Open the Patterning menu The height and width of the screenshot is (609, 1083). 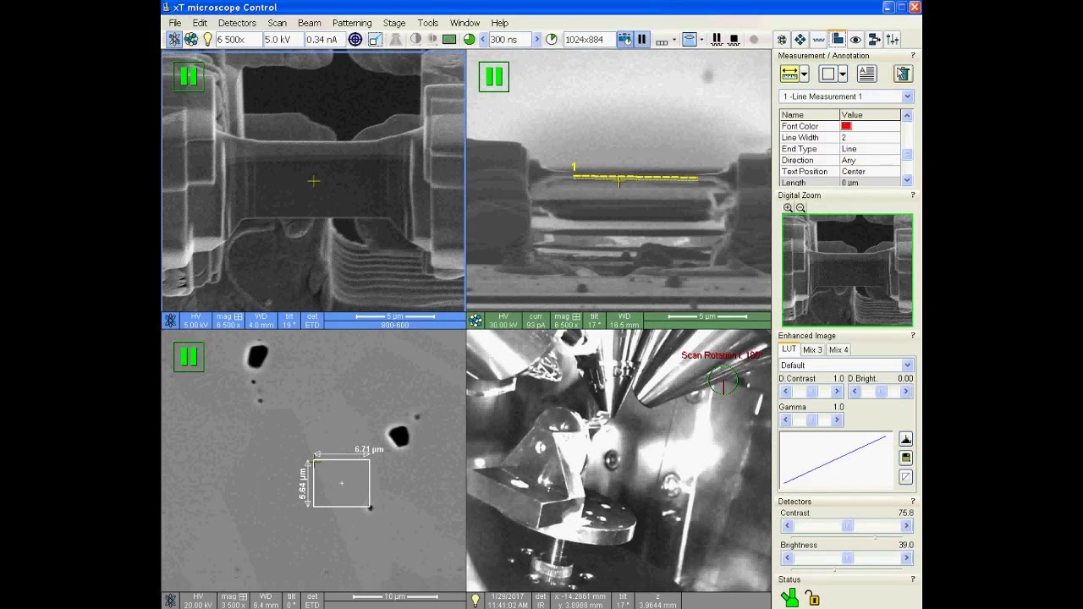point(352,23)
